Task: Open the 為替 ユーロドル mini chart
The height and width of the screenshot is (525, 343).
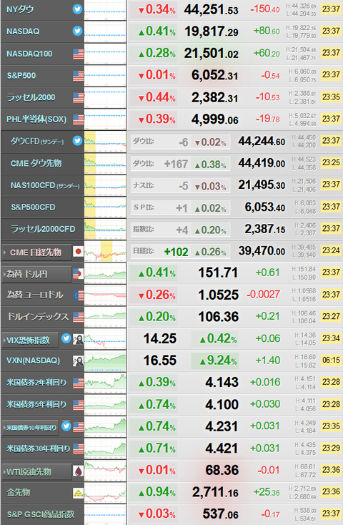Action: coord(105,295)
